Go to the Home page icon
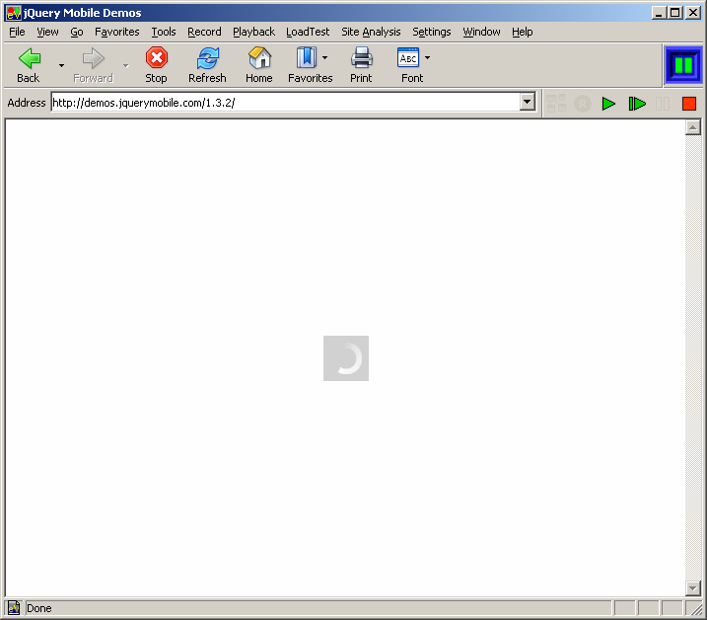The width and height of the screenshot is (707, 620). click(259, 58)
